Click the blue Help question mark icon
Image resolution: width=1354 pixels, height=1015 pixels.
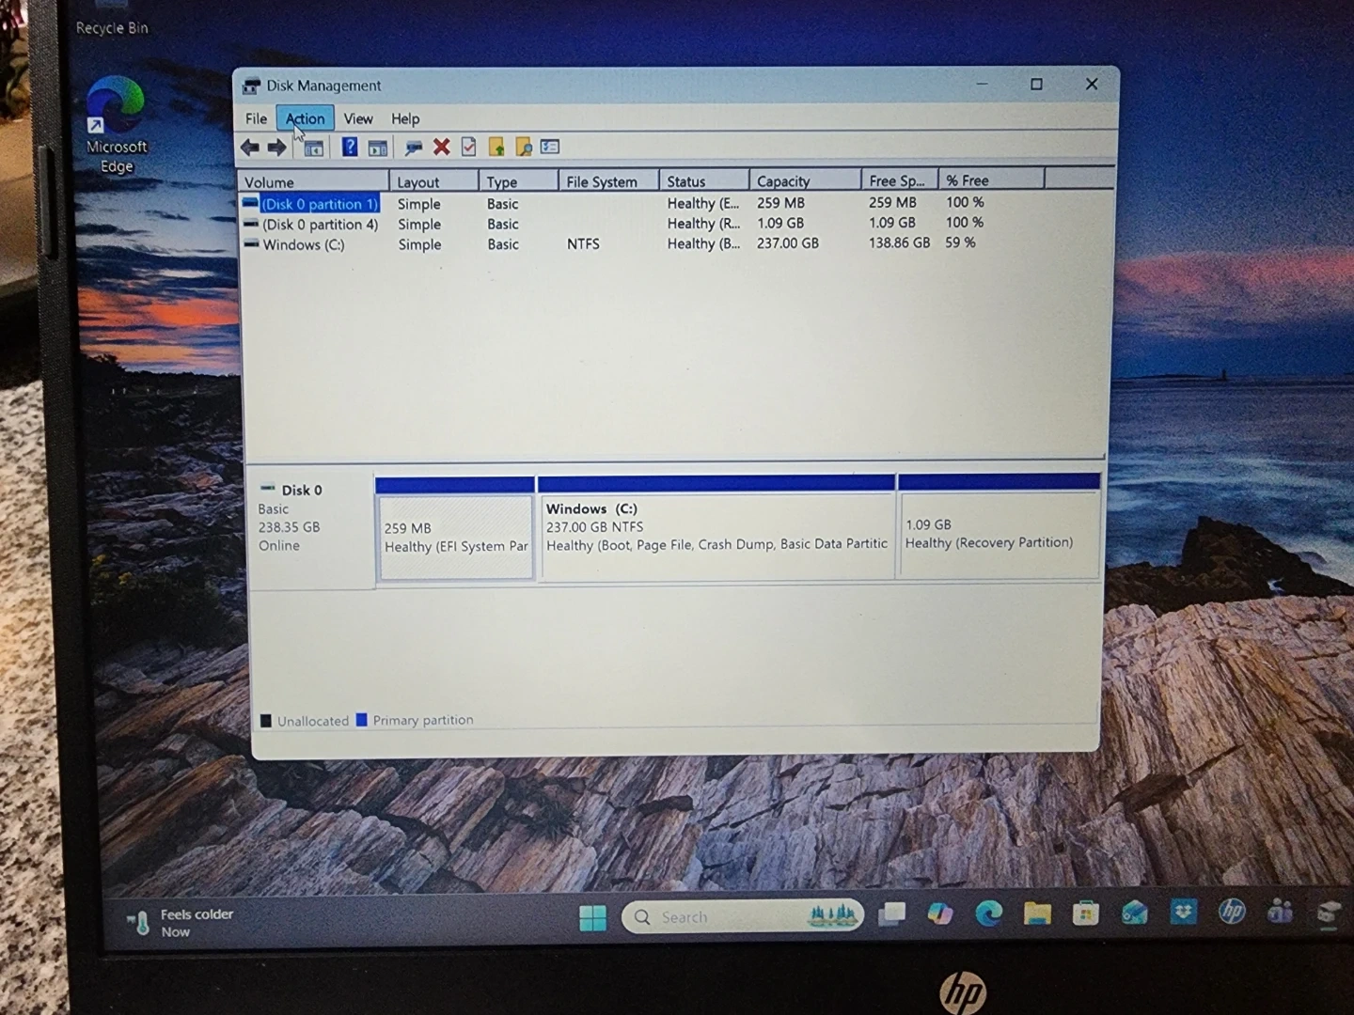[x=349, y=147]
